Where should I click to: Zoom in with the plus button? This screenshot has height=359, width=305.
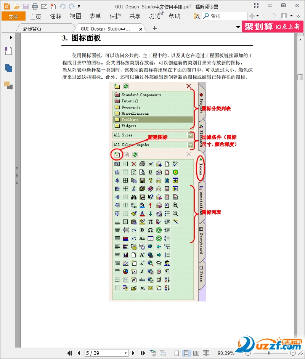293,353
